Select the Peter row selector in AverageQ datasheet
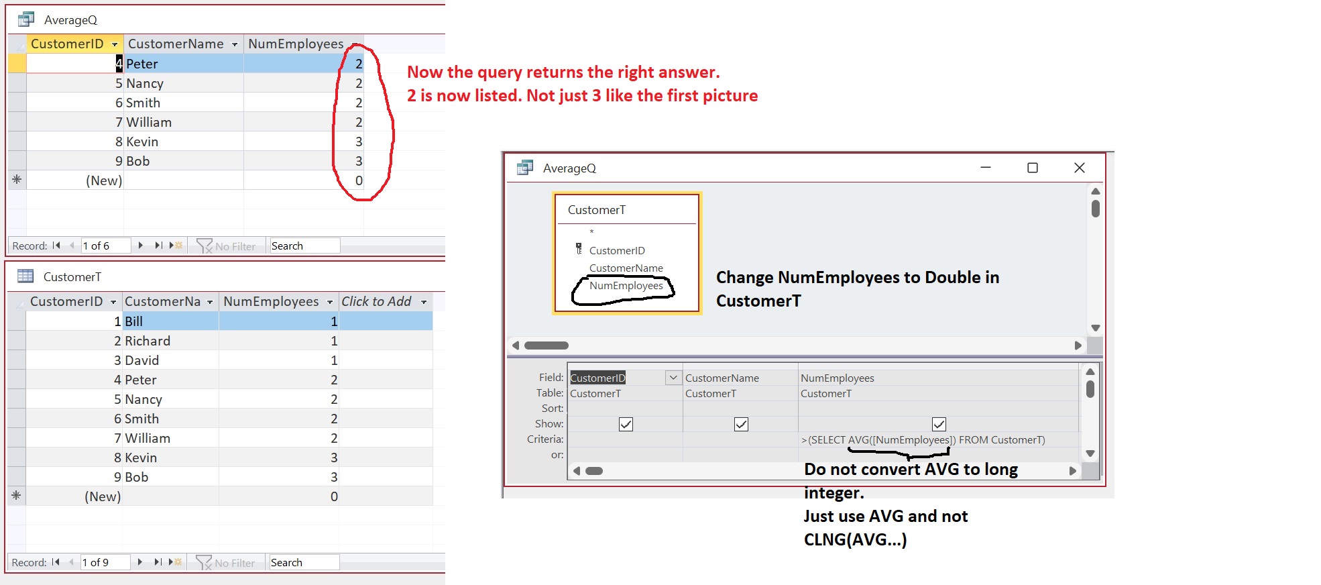The width and height of the screenshot is (1321, 585). (x=17, y=64)
